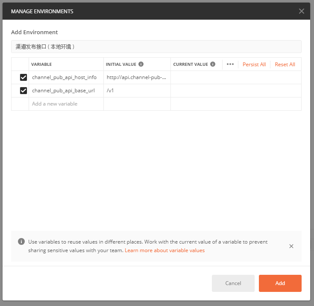Click the info icon in the hint banner

21,241
